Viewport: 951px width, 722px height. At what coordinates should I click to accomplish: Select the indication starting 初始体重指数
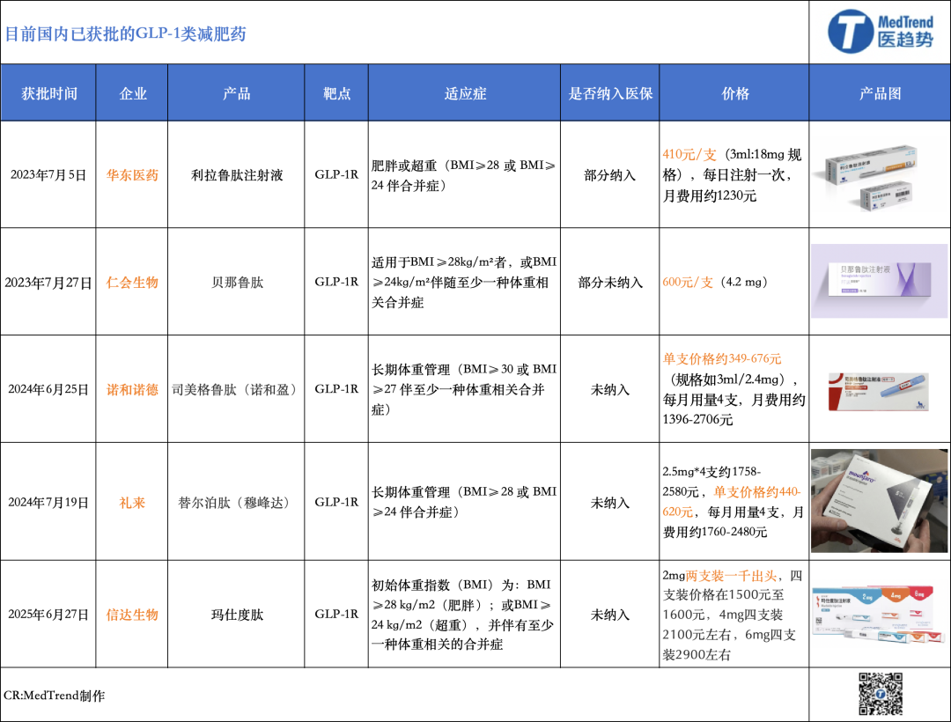pyautogui.click(x=463, y=614)
